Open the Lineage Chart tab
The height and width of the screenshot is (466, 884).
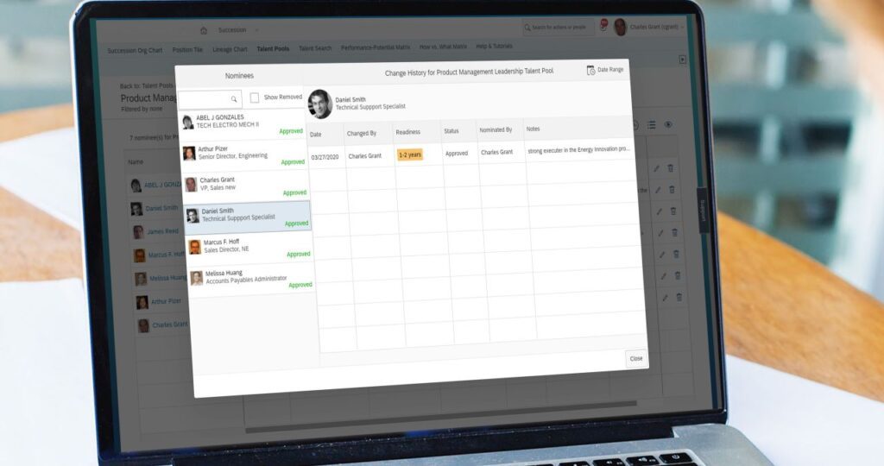point(228,49)
